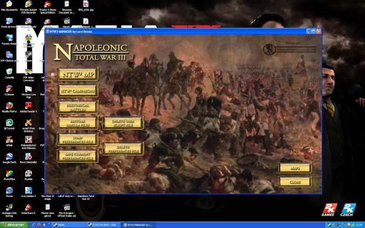The width and height of the screenshot is (365, 228).
Task: Open Nouveau Document text file icon
Action: click(x=67, y=7)
